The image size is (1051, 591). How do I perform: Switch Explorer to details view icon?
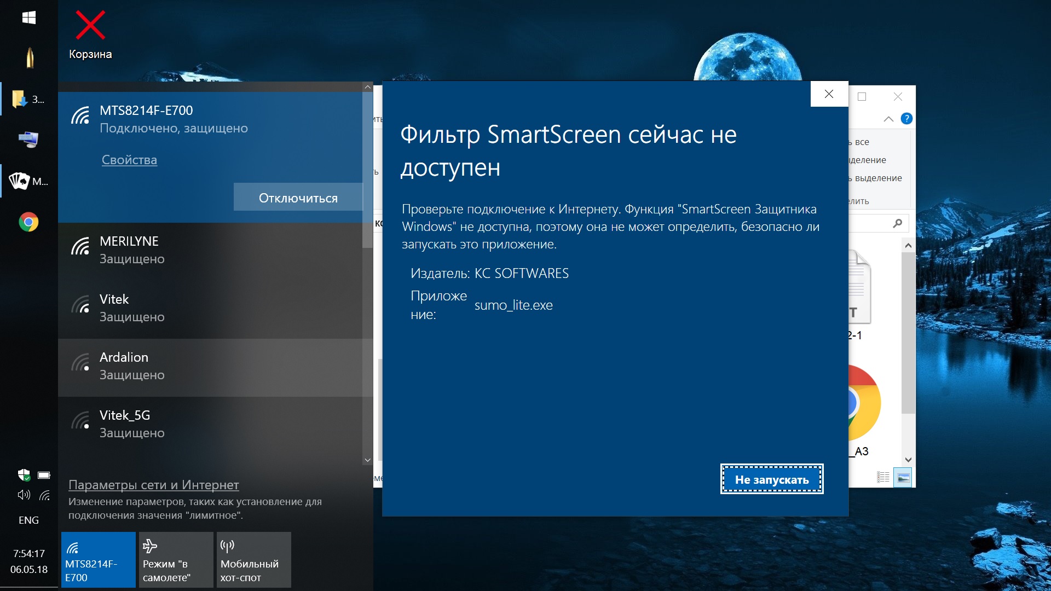click(883, 478)
